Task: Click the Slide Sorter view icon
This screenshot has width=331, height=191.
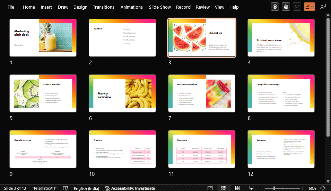Action: pos(224,188)
